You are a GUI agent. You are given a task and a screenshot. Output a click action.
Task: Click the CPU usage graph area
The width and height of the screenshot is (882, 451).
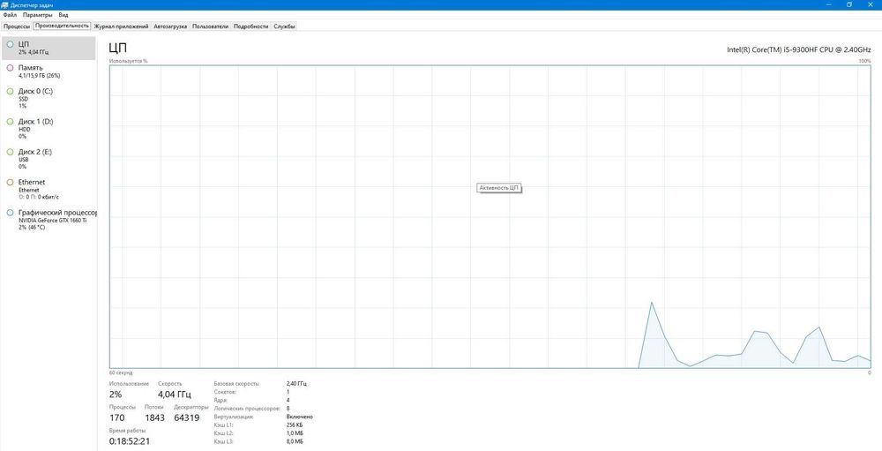[490, 217]
